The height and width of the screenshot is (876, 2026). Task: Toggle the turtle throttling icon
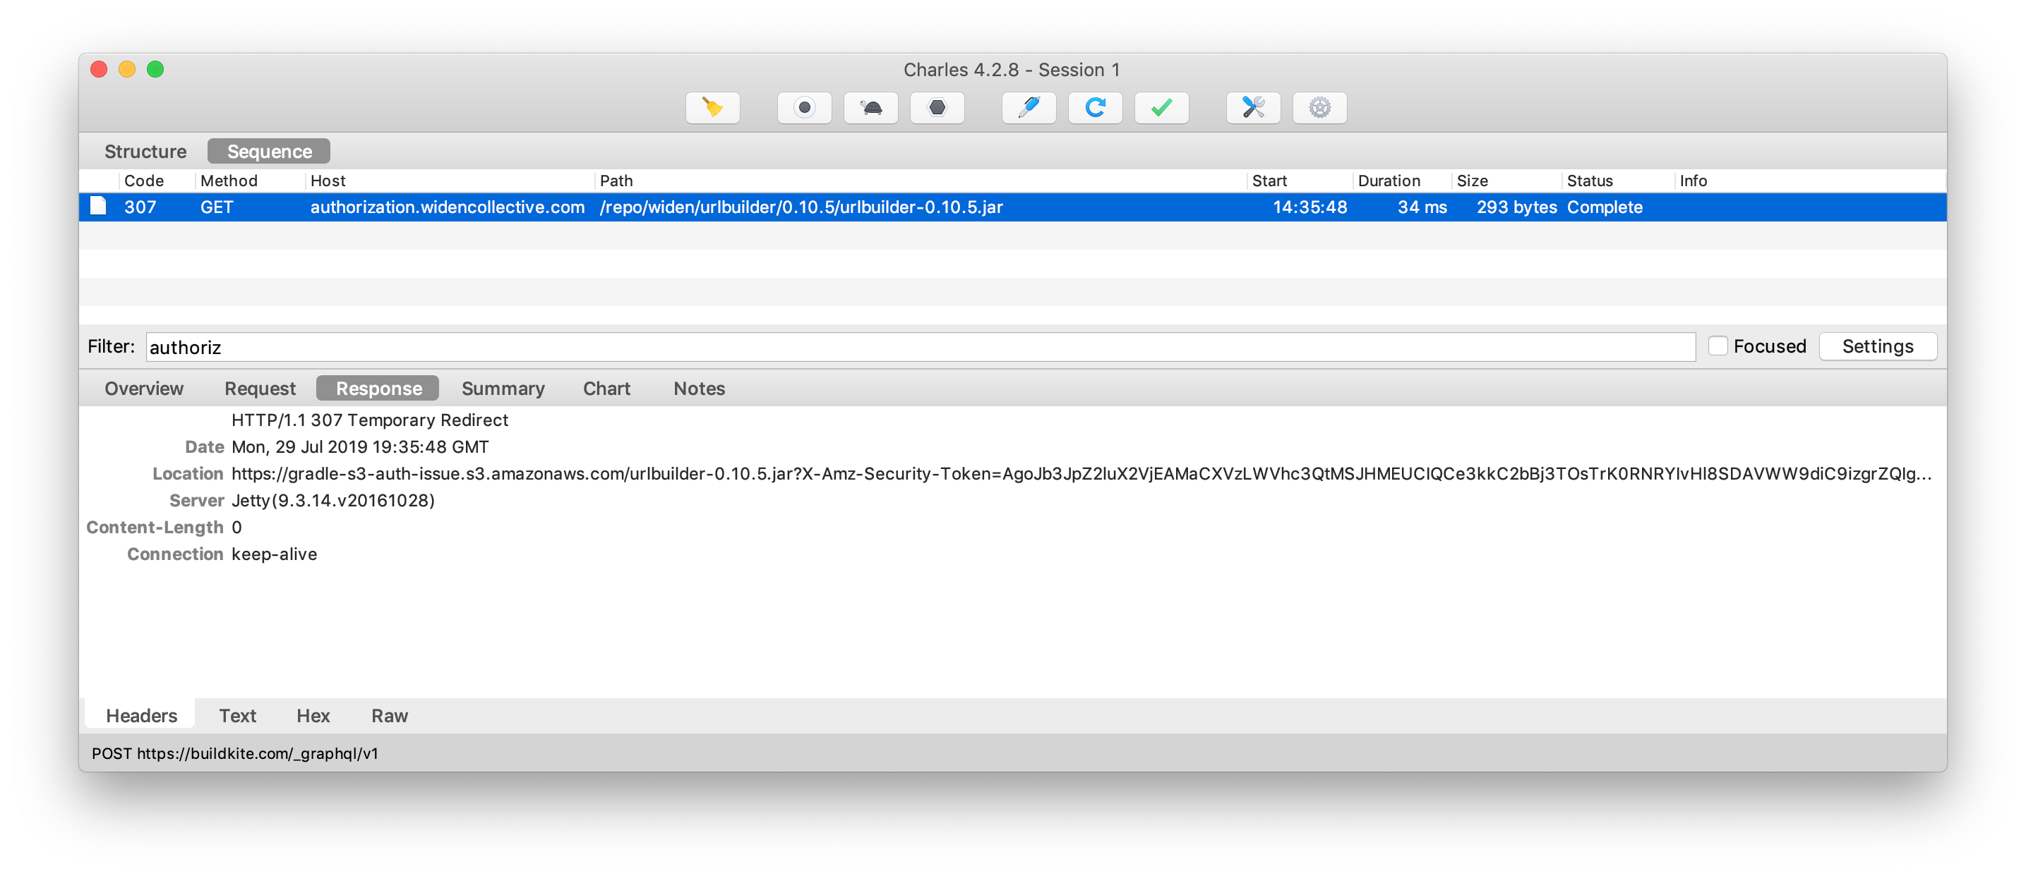(x=870, y=108)
